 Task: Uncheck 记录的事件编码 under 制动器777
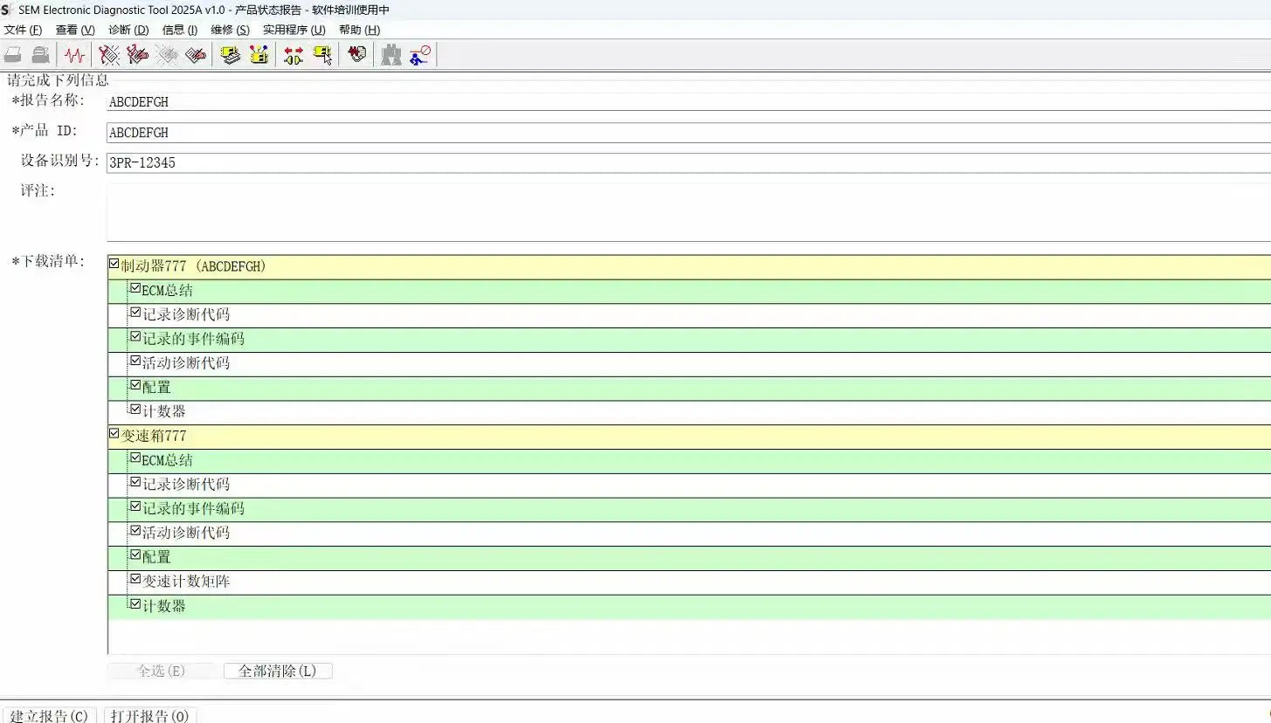(135, 336)
